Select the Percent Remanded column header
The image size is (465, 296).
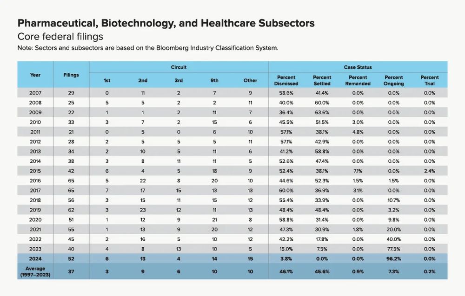358,80
